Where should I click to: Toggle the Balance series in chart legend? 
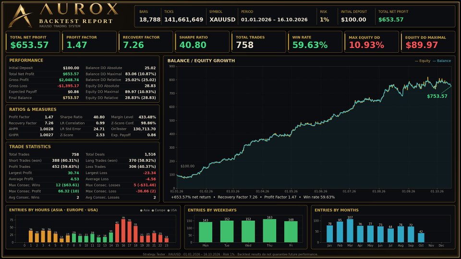pyautogui.click(x=442, y=61)
